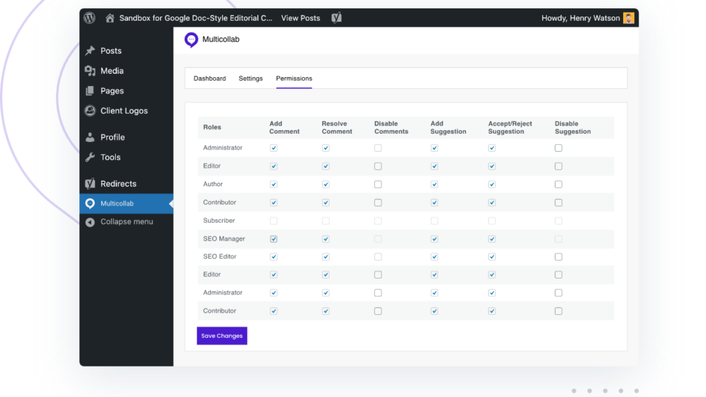
Task: Open Client Logos menu item
Action: (124, 111)
